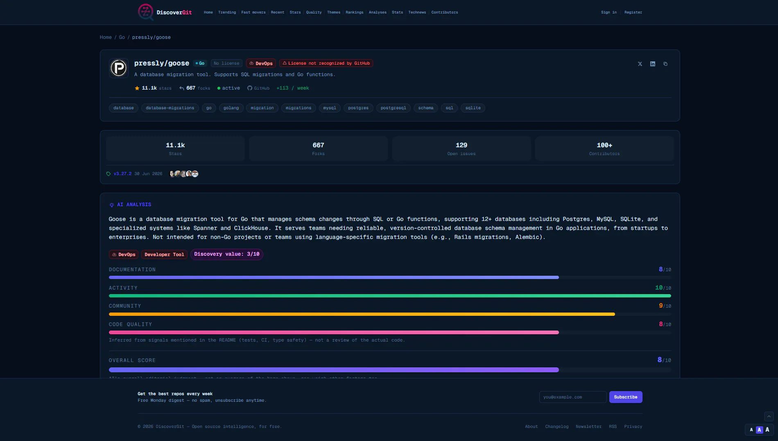Click the postgres topic tag
The width and height of the screenshot is (778, 441).
point(358,108)
